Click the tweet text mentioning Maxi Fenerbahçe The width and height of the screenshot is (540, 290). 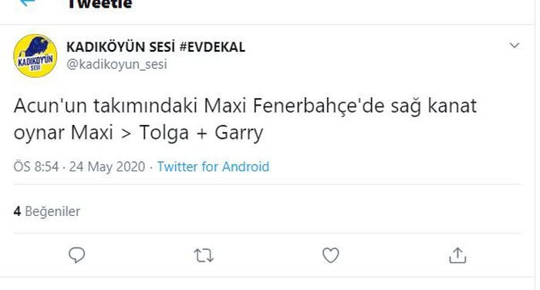click(x=245, y=119)
